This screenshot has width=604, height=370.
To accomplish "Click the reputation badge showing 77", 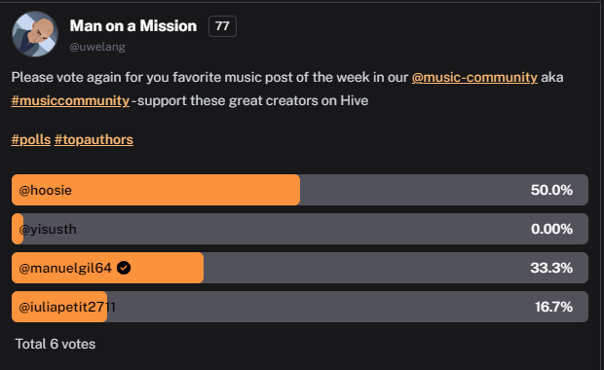I will (222, 26).
